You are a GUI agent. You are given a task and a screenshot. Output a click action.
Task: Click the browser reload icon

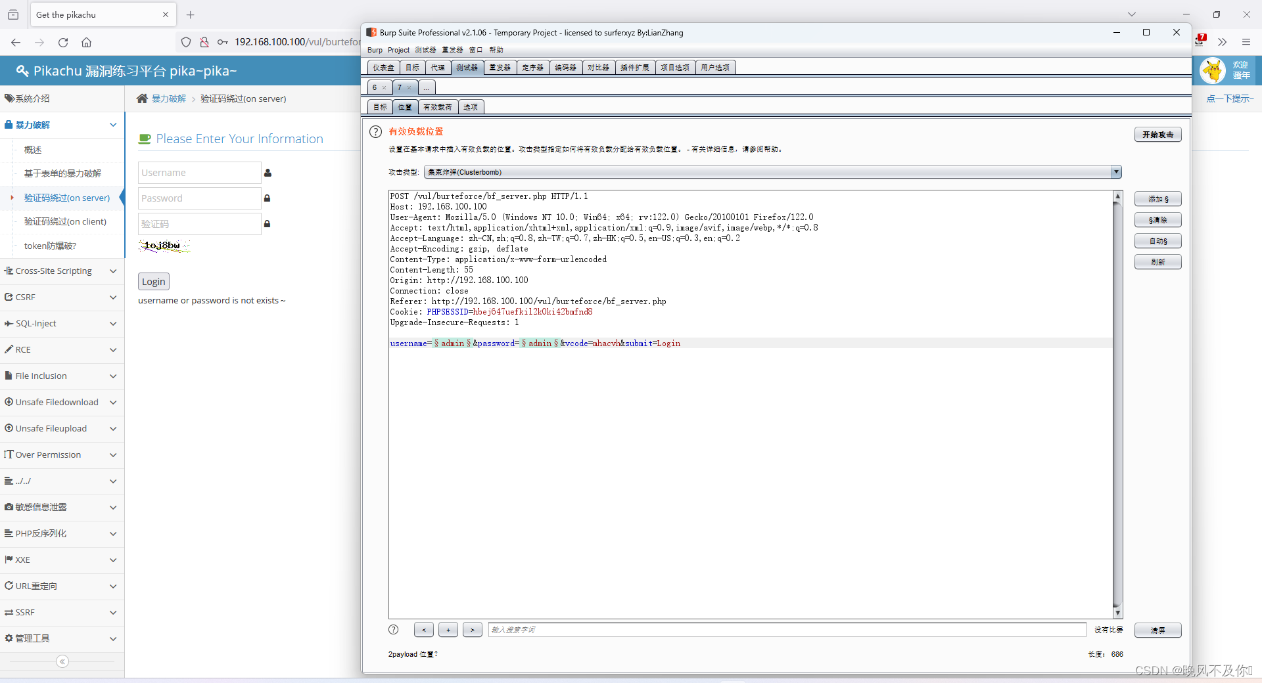point(63,42)
